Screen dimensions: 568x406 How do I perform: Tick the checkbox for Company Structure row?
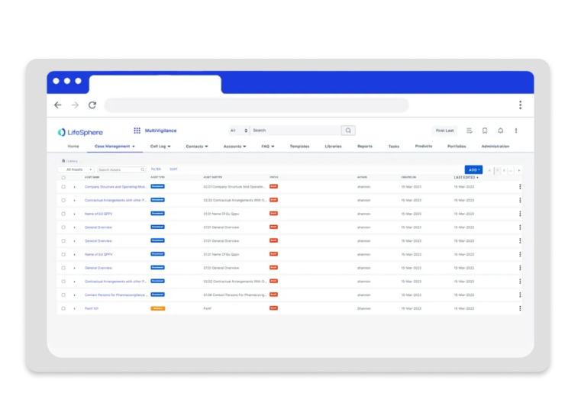click(x=63, y=186)
